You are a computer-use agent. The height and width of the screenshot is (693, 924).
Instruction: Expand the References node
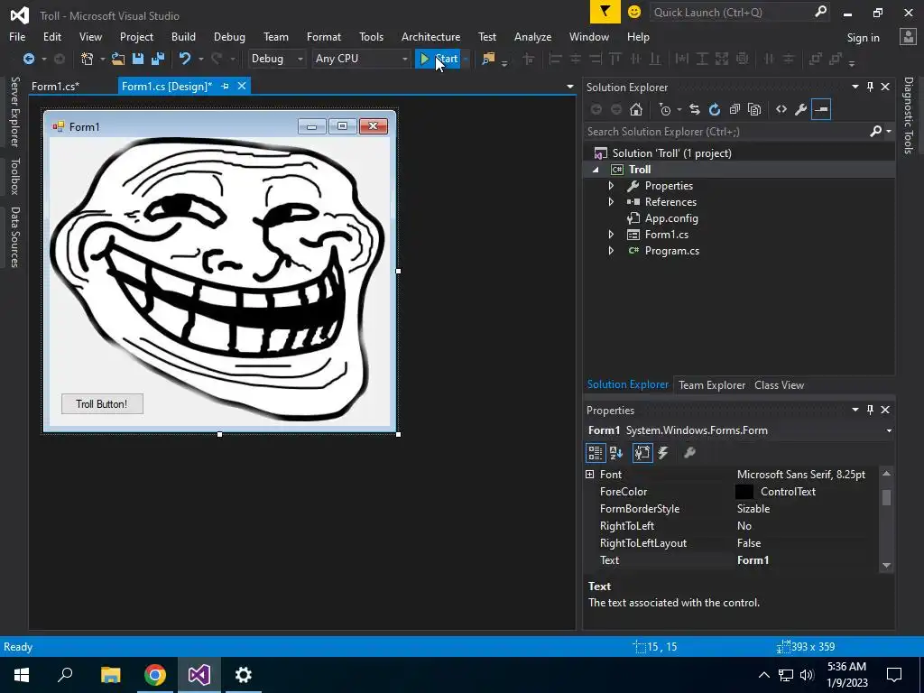[611, 202]
